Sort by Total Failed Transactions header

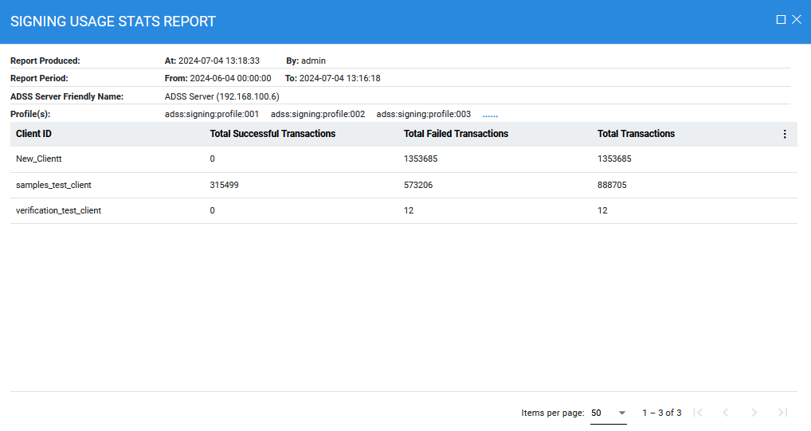click(x=456, y=134)
